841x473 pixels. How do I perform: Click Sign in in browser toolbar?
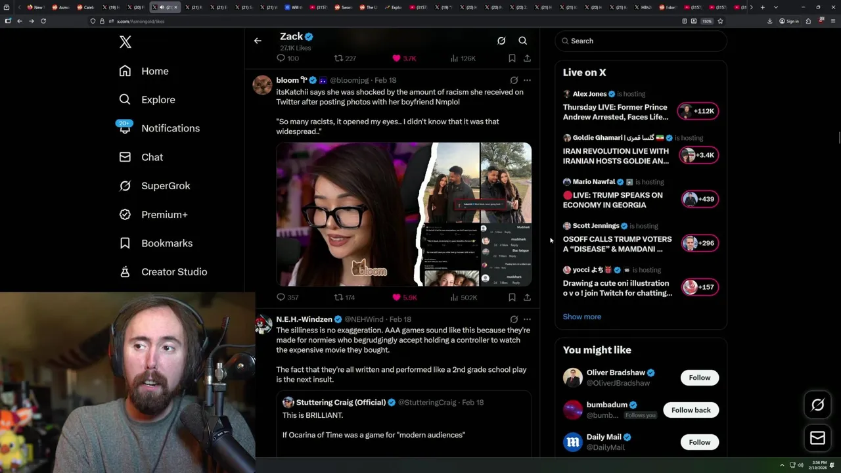[x=789, y=21]
